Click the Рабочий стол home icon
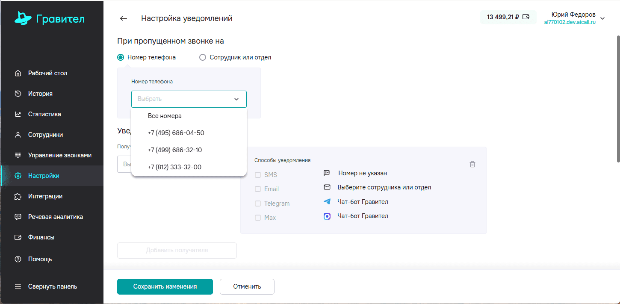This screenshot has height=304, width=620. [18, 73]
